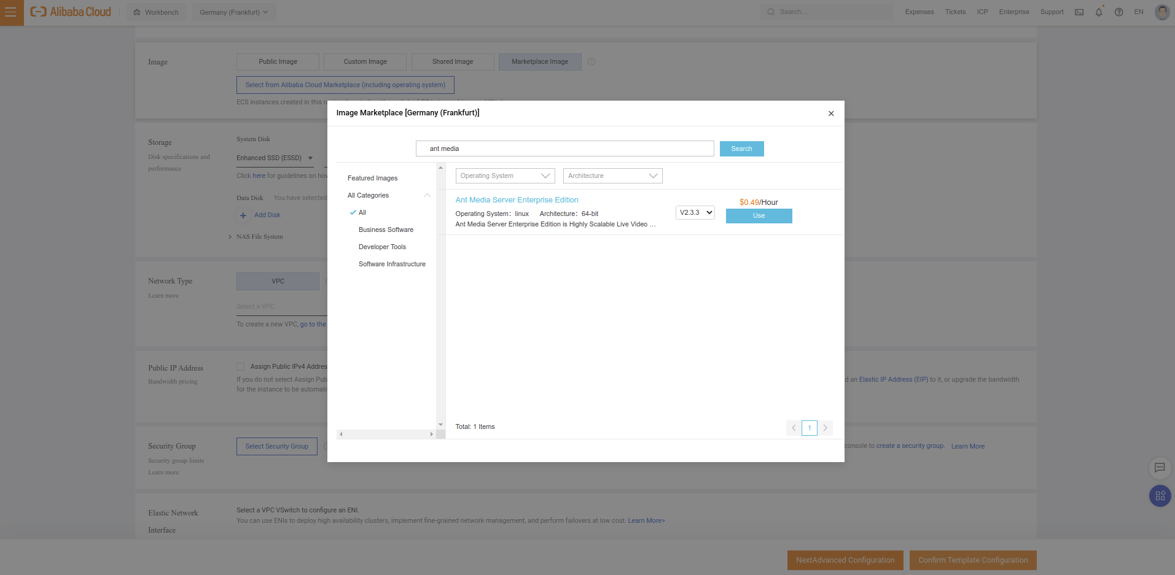The image size is (1175, 575).
Task: Expand the NAS File System section
Action: (256, 236)
